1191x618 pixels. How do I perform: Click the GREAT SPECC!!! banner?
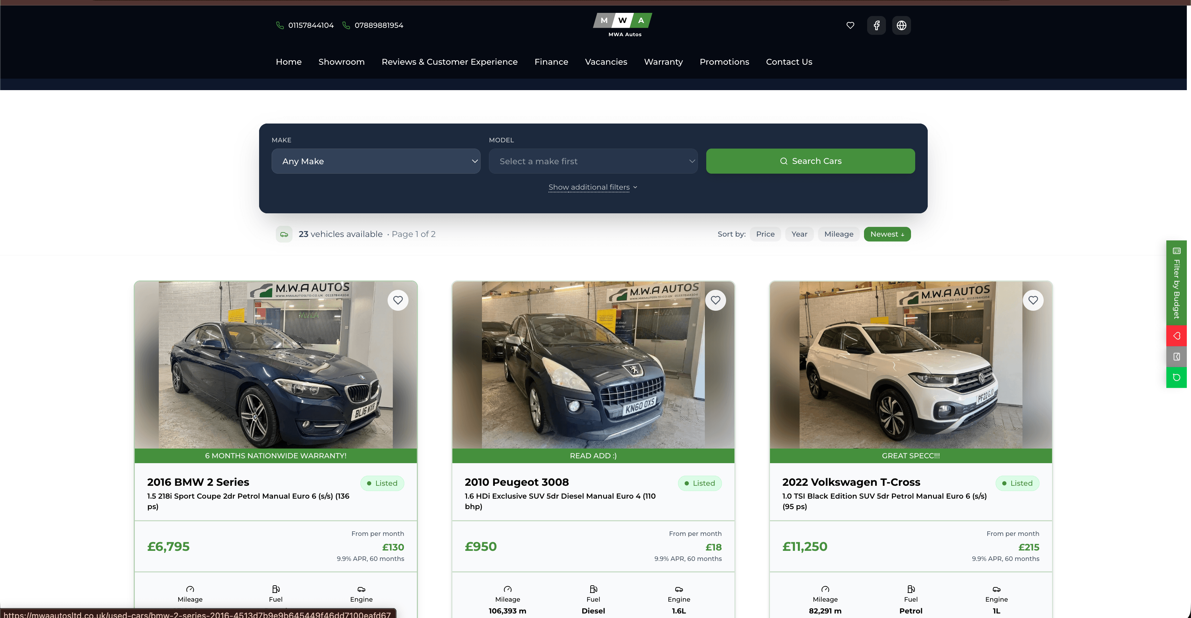click(x=911, y=456)
